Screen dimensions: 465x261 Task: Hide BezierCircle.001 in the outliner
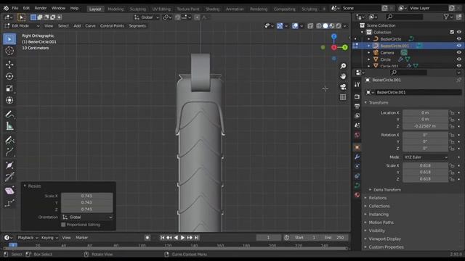tap(458, 46)
